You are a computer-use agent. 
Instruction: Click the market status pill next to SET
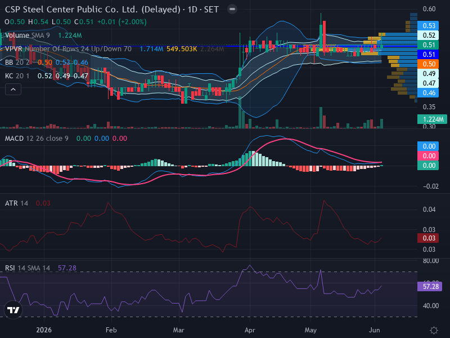[232, 10]
